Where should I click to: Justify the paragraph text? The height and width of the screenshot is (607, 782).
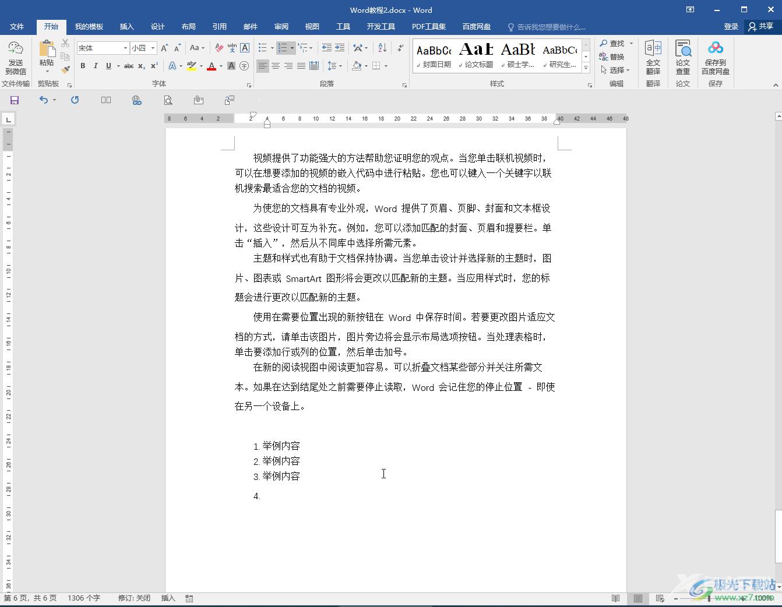[301, 66]
